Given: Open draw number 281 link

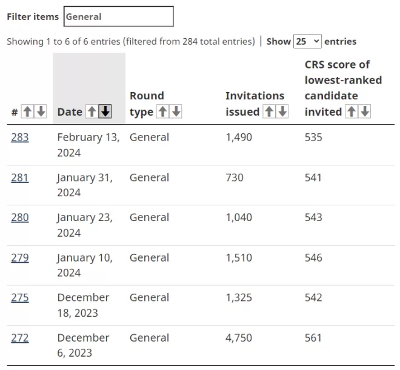Looking at the screenshot, I should [20, 177].
